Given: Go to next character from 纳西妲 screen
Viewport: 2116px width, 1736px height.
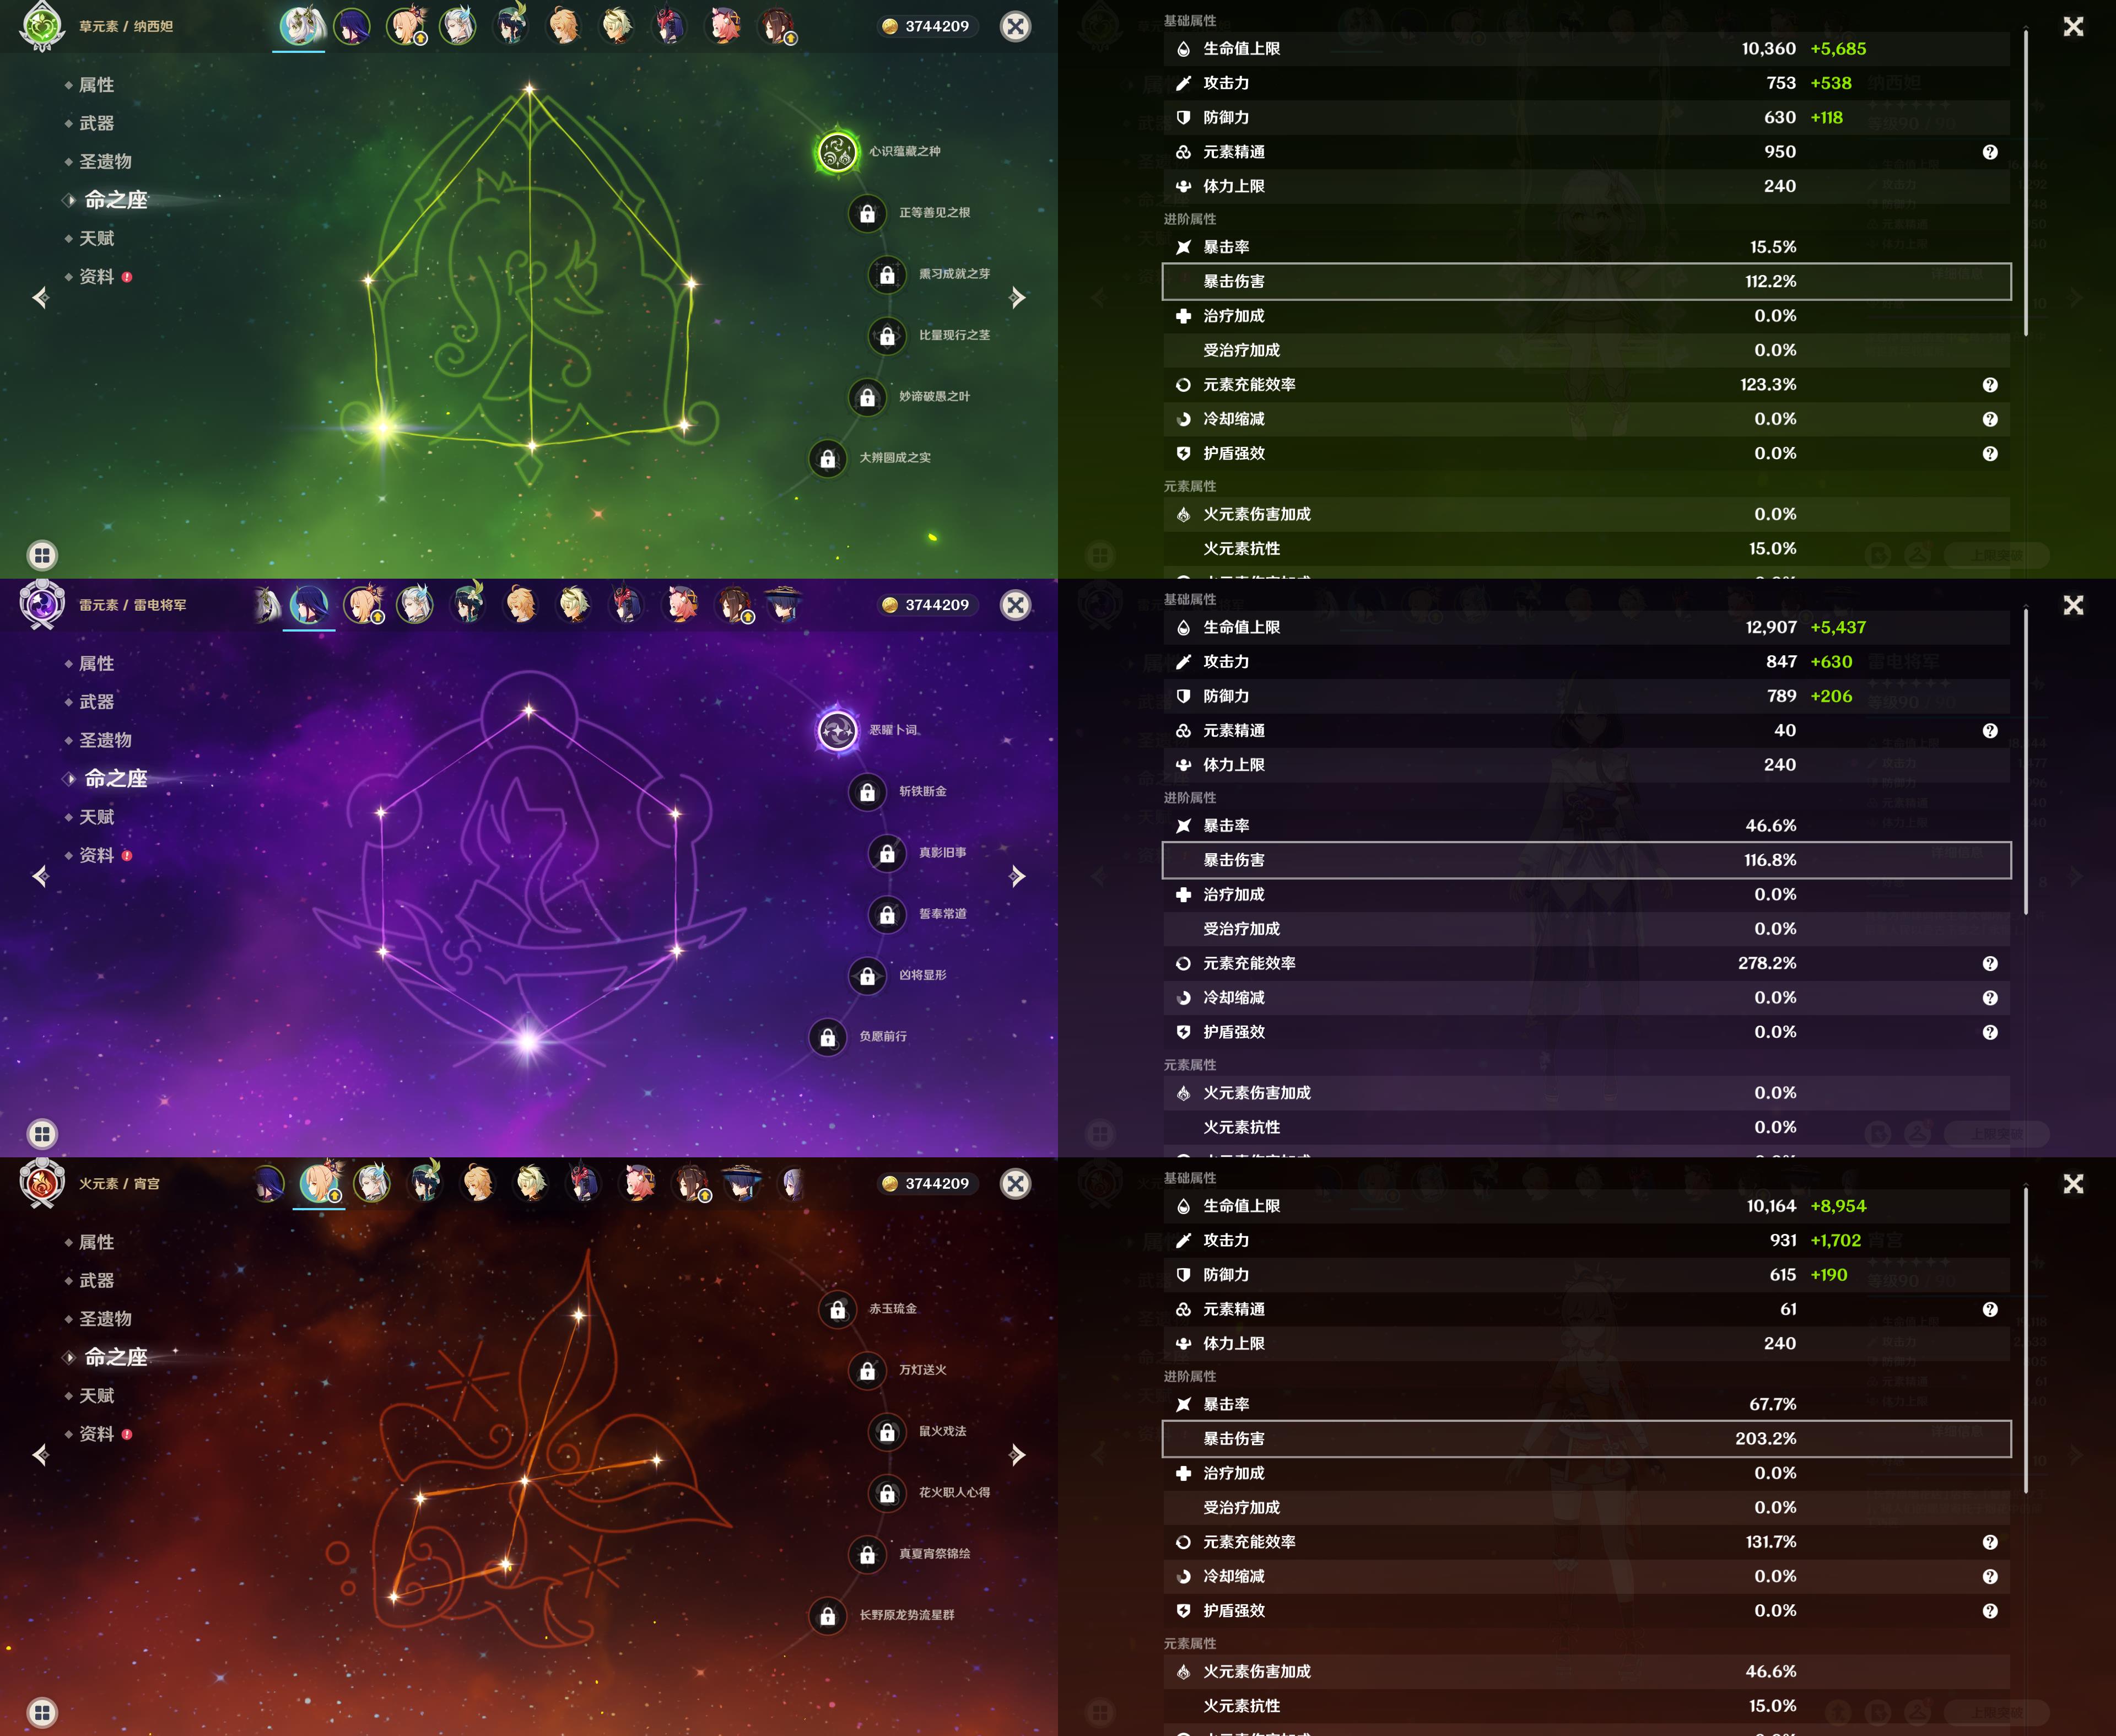Looking at the screenshot, I should pyautogui.click(x=1016, y=297).
